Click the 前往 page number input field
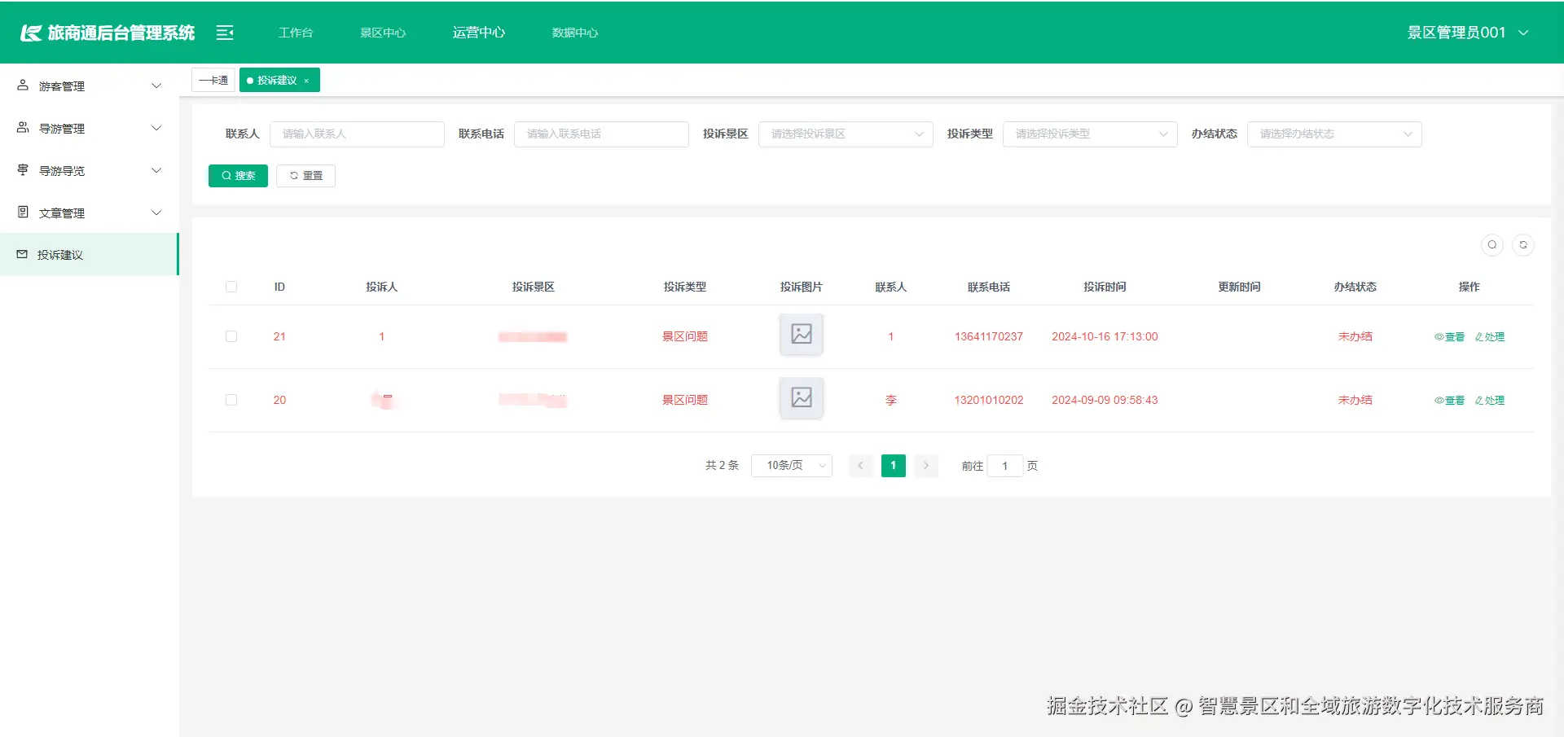Viewport: 1564px width, 737px height. point(1004,465)
